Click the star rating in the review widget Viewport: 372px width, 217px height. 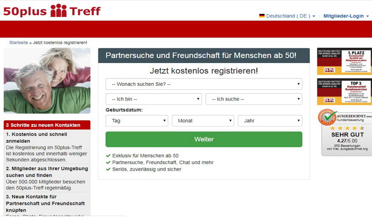pyautogui.click(x=347, y=128)
